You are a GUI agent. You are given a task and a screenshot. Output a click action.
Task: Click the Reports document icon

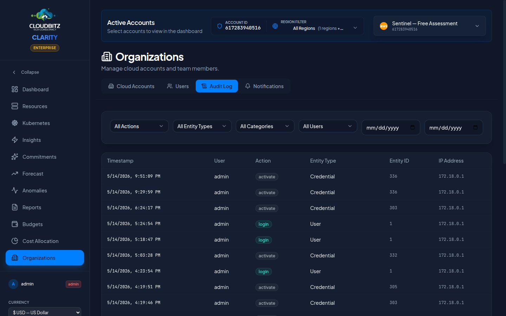(15, 208)
